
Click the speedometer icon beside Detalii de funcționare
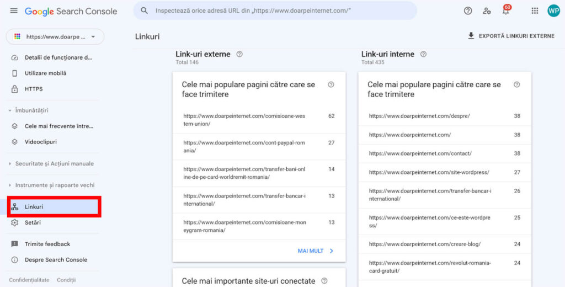[x=14, y=58]
